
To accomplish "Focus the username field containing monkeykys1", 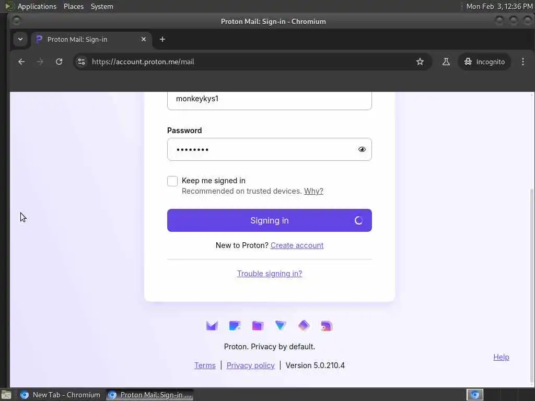I will pos(270,101).
